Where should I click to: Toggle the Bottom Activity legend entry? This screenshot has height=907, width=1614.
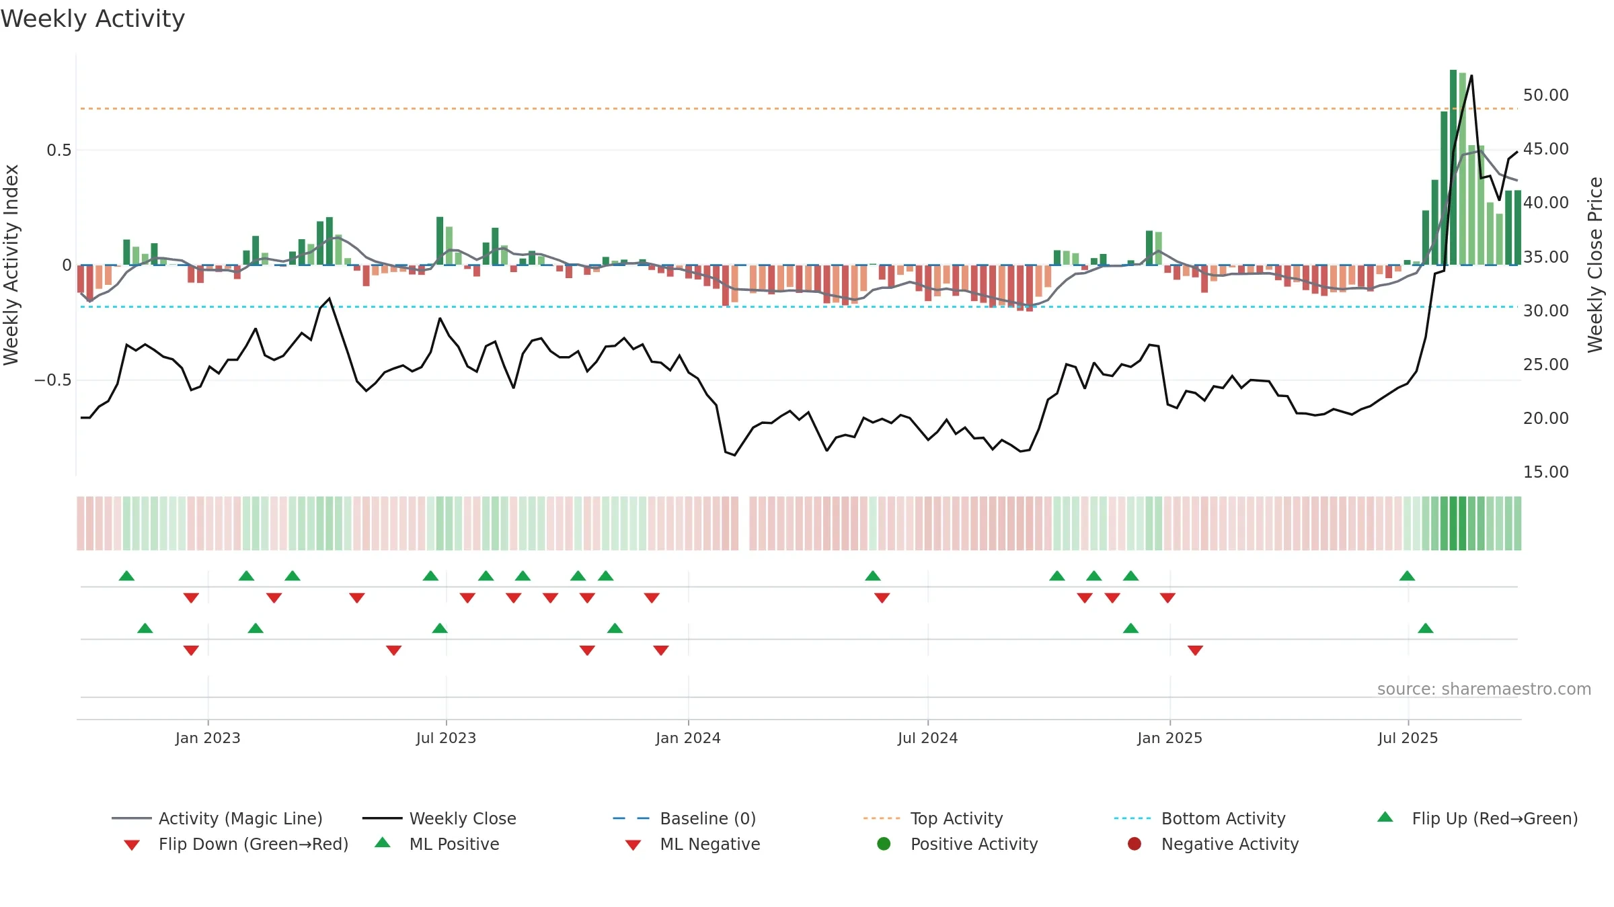(1200, 818)
